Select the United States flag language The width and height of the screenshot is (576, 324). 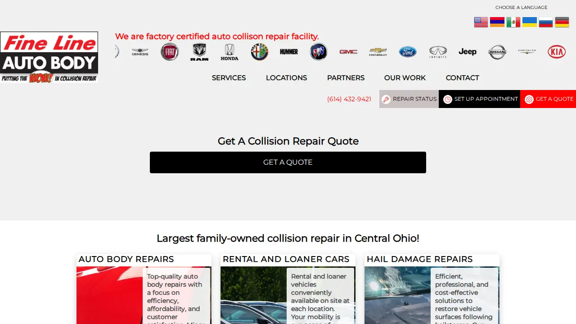pos(481,22)
